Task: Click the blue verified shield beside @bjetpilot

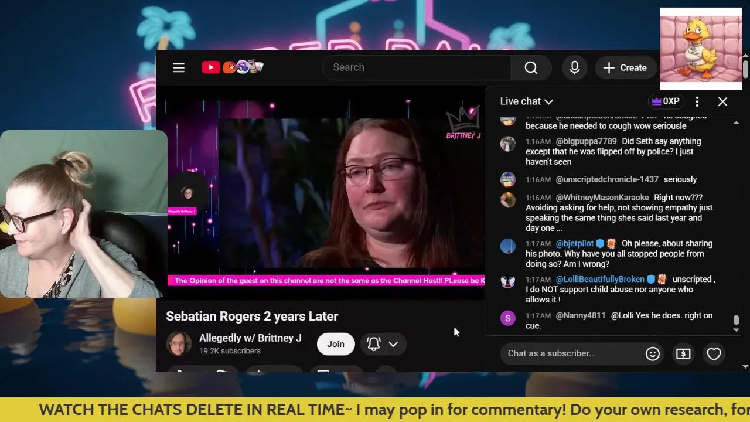Action: 600,243
